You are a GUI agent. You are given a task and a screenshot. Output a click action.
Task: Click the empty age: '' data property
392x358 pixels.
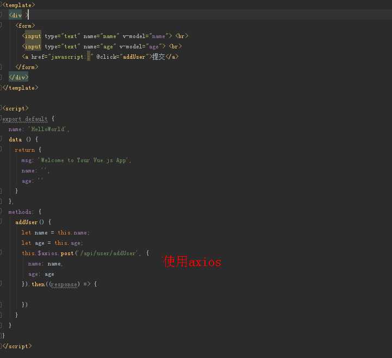tap(32, 181)
